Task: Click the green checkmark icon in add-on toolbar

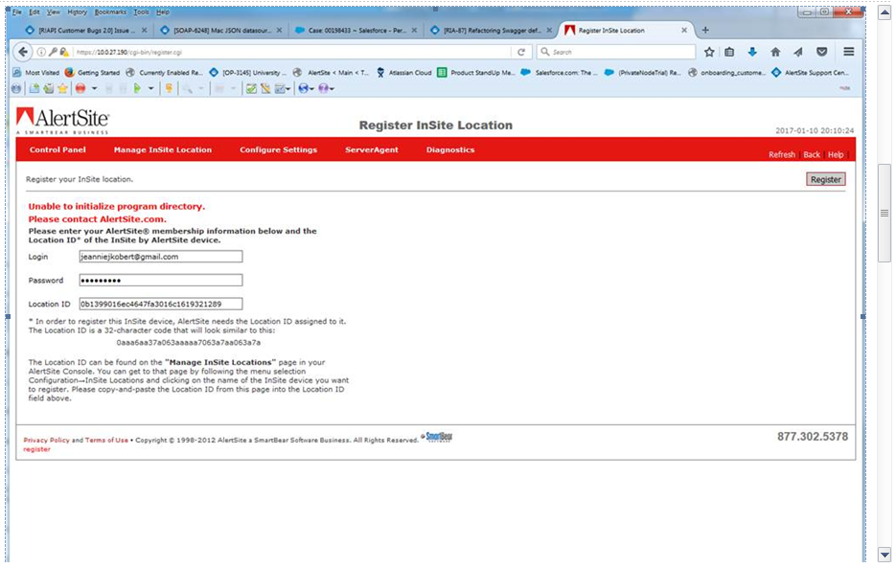Action: (251, 88)
